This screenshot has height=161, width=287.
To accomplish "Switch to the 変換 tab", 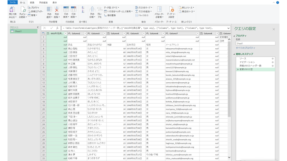I will coord(32,3).
